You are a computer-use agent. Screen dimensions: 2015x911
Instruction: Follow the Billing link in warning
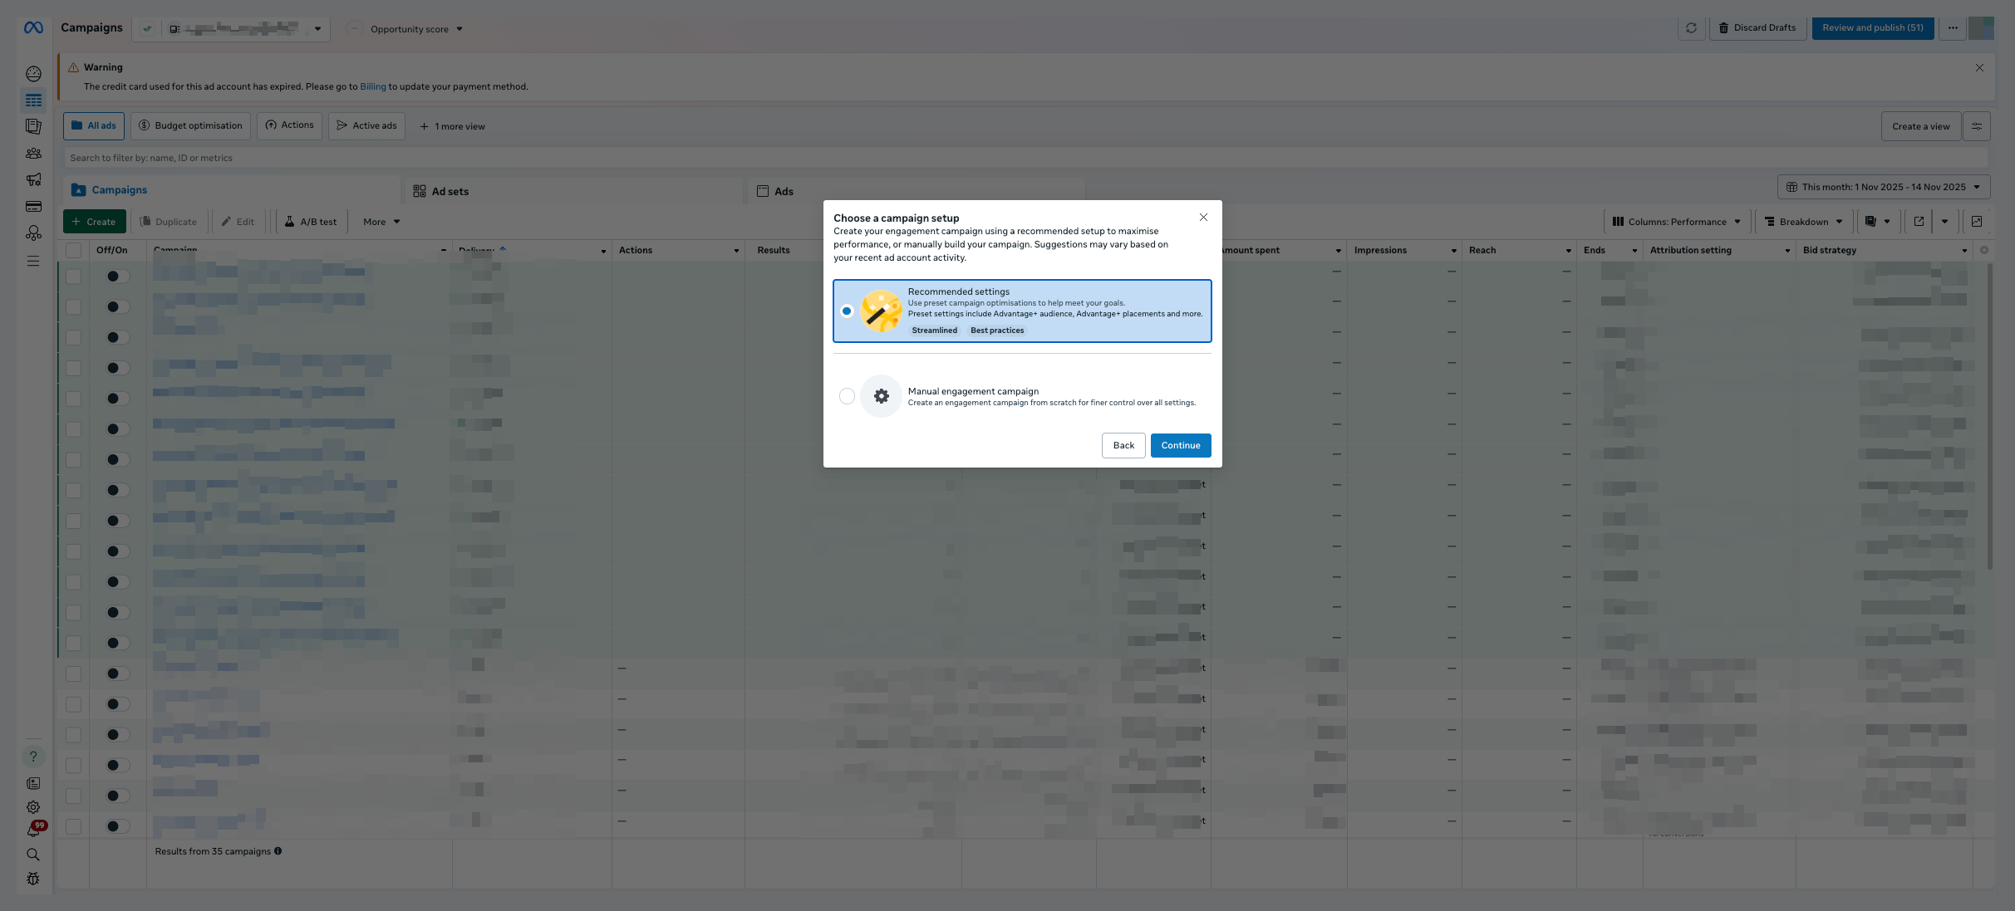(x=372, y=86)
